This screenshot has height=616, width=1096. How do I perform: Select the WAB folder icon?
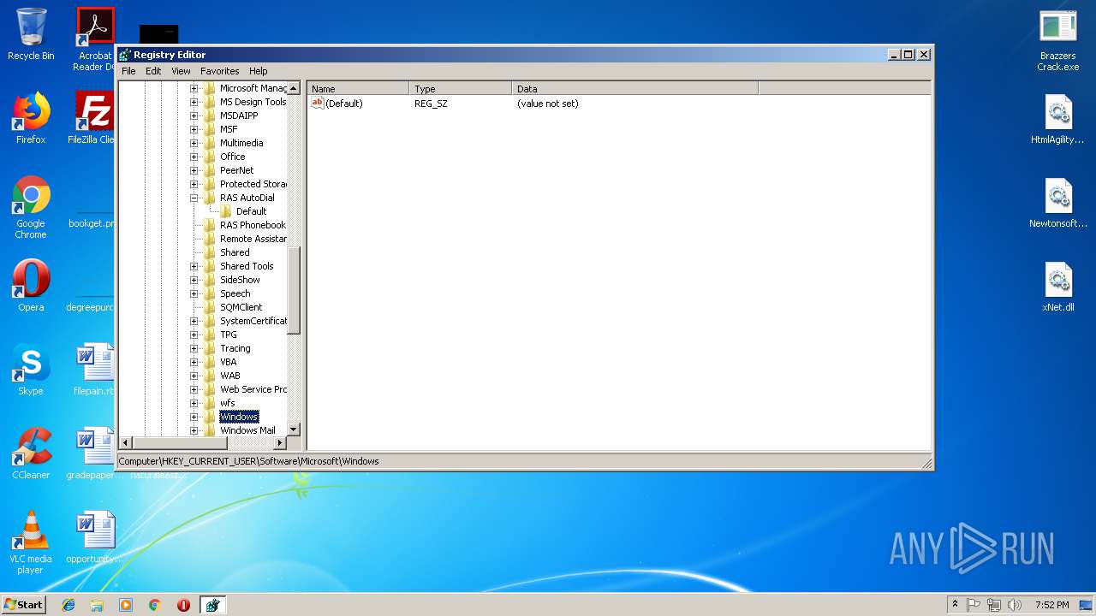[210, 376]
